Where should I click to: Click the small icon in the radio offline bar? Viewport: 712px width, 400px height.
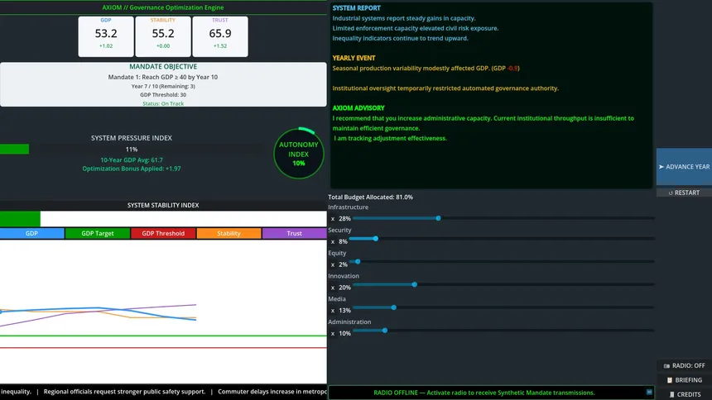[648, 393]
